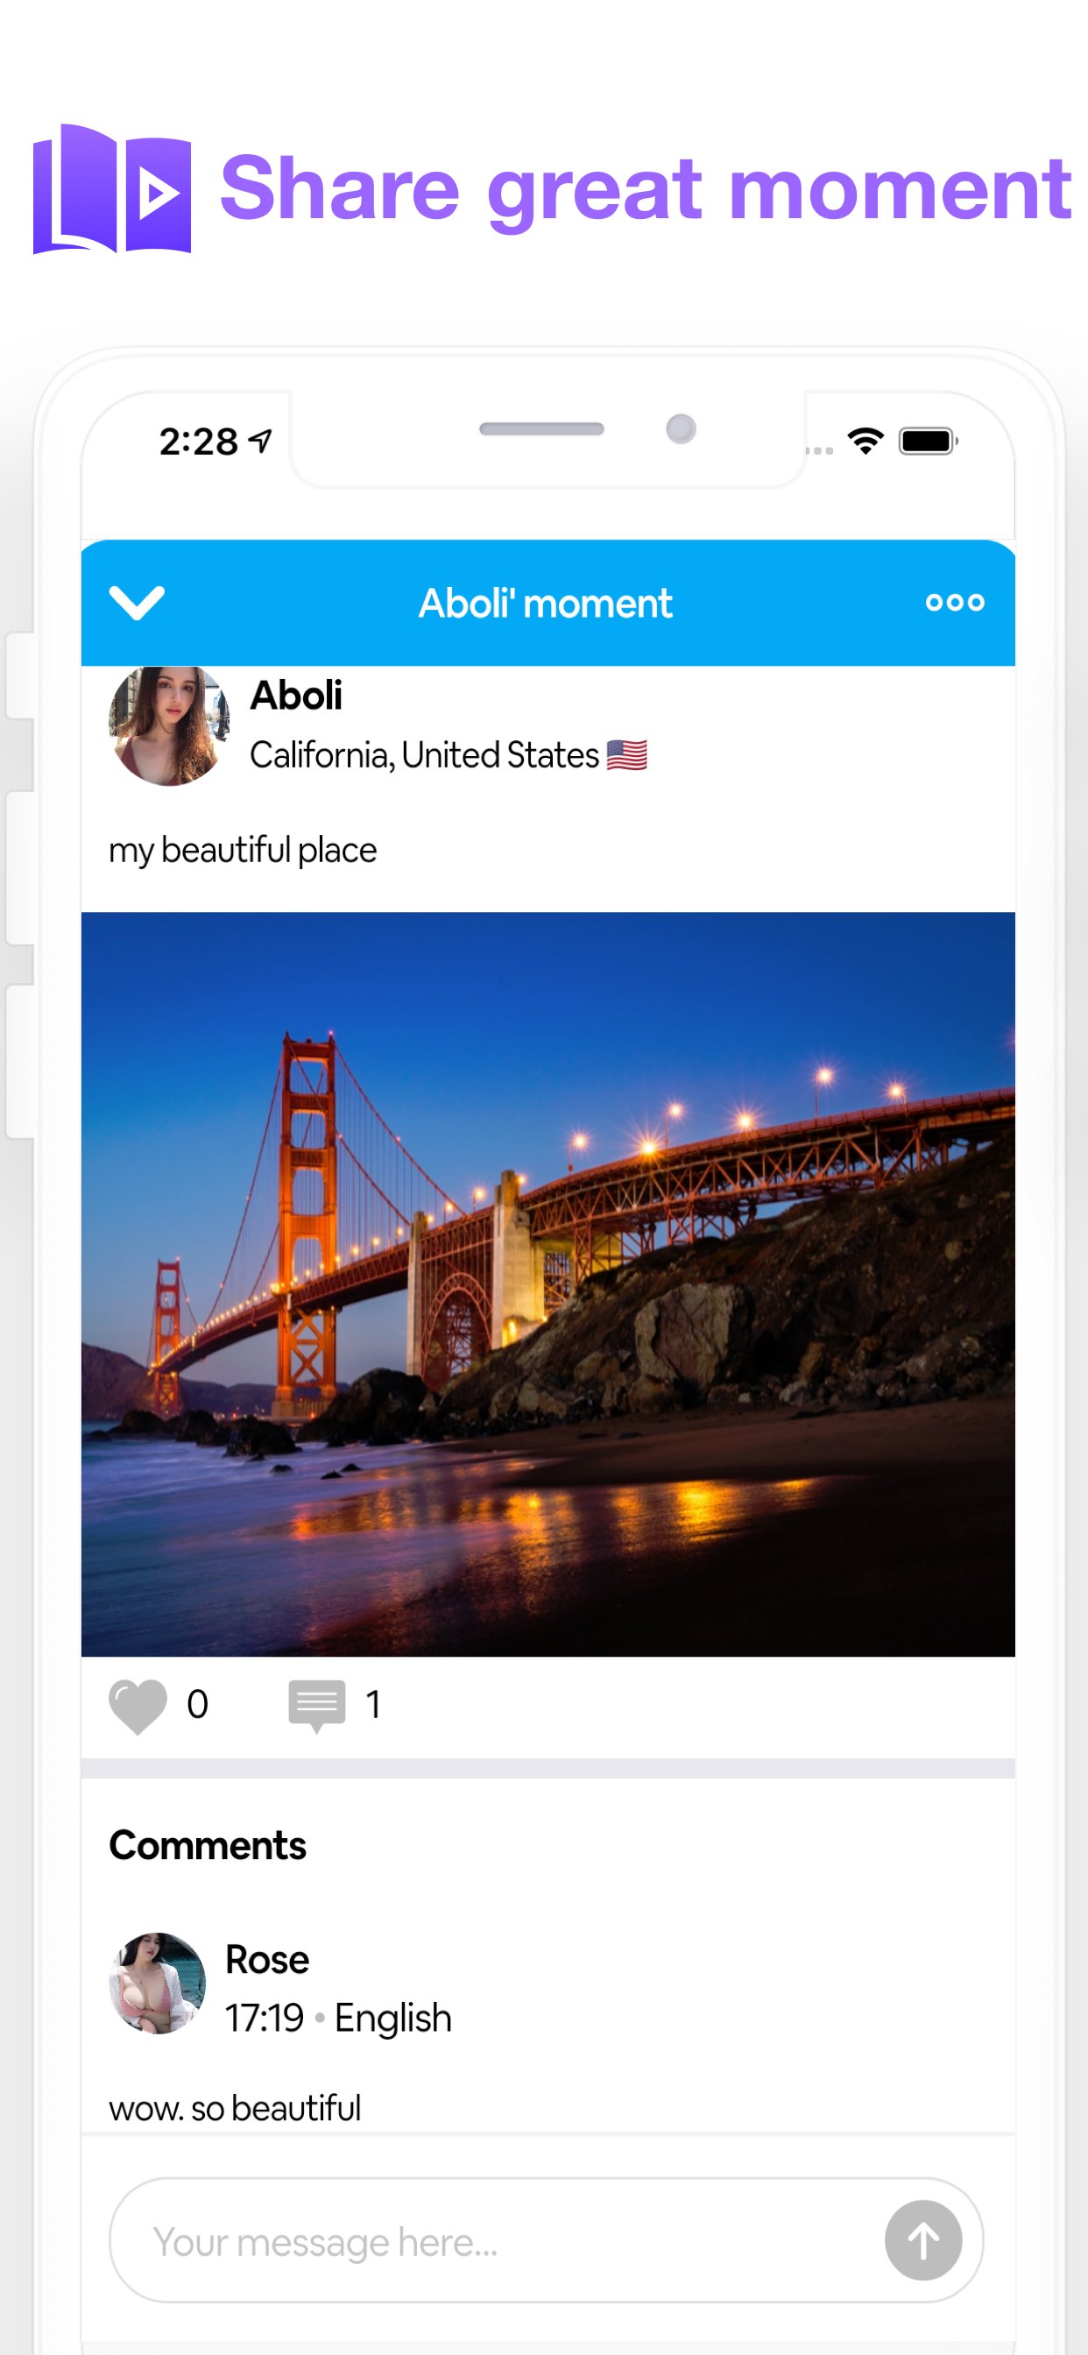Viewport: 1088px width, 2355px height.
Task: Select the Rose commenter name
Action: click(267, 1960)
